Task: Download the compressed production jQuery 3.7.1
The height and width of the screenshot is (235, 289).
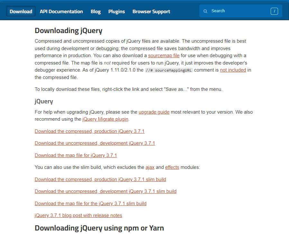Action: (x=90, y=131)
